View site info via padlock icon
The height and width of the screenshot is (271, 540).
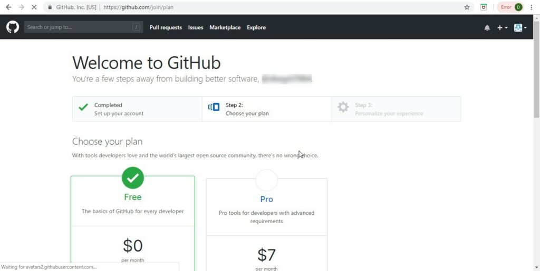click(50, 7)
